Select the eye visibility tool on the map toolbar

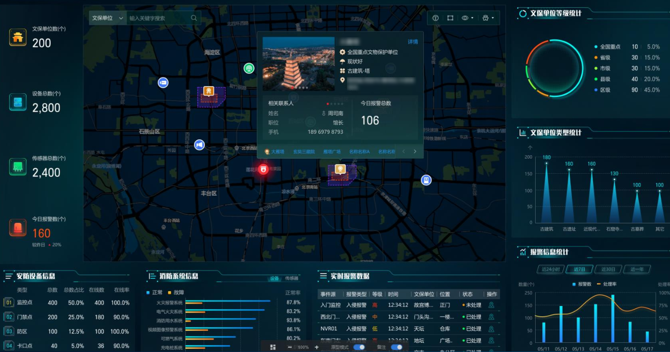[464, 17]
